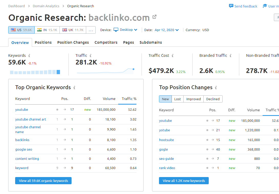Go to Domain Analytics breadcrumb

tap(46, 6)
